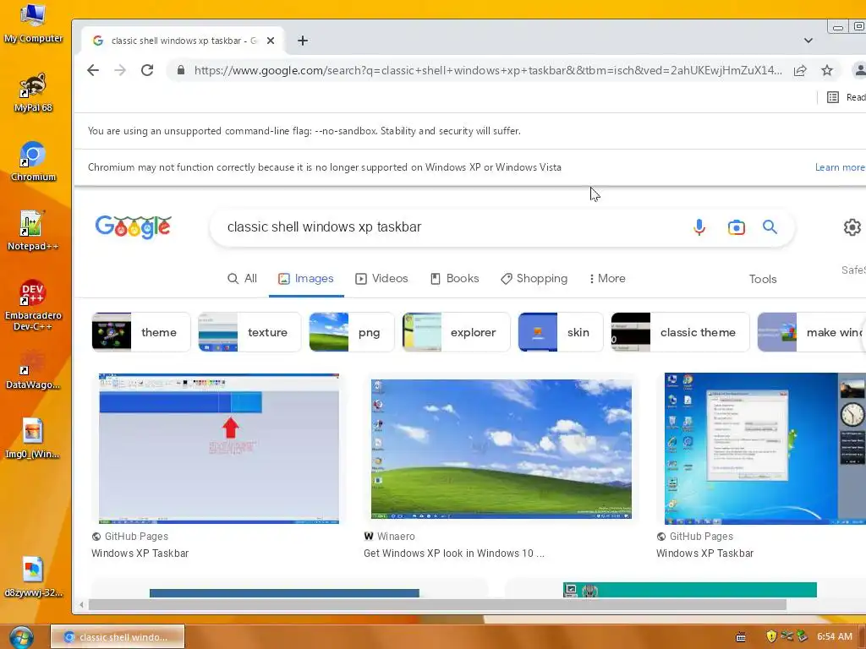Click the address bar URL
The image size is (866, 649).
488,70
